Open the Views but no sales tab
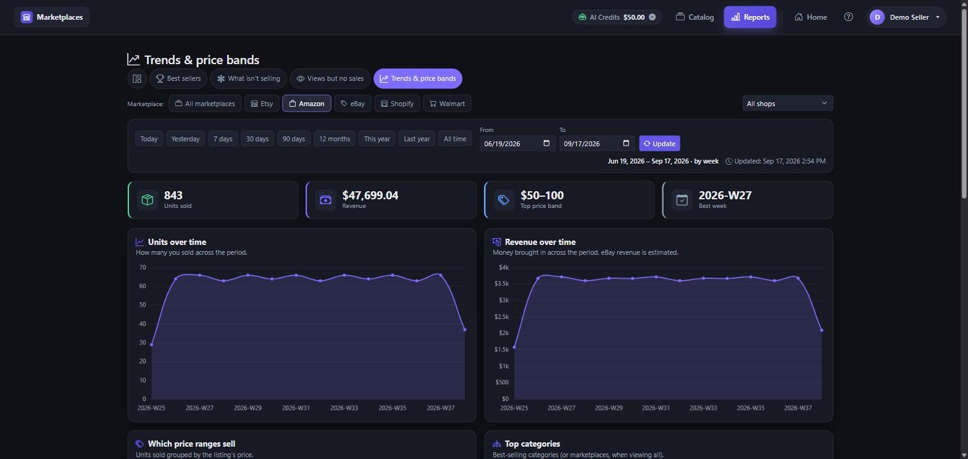The width and height of the screenshot is (968, 459). tap(330, 78)
